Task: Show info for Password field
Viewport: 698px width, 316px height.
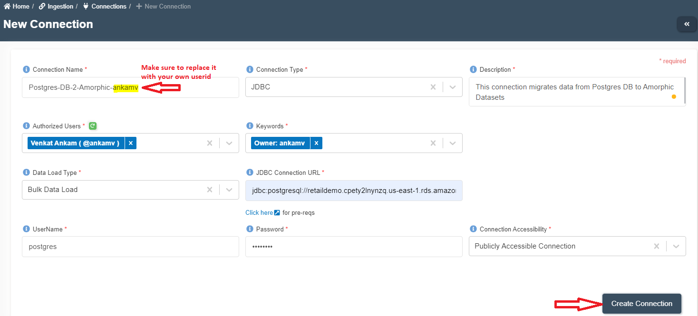Action: (x=250, y=229)
